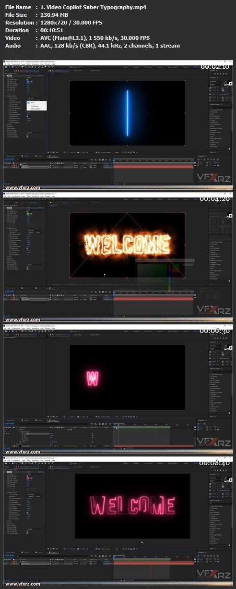This screenshot has height=589, width=236.
Task: Open the Core Type dropdown in the 00:04:20 frame
Action: coord(35,230)
